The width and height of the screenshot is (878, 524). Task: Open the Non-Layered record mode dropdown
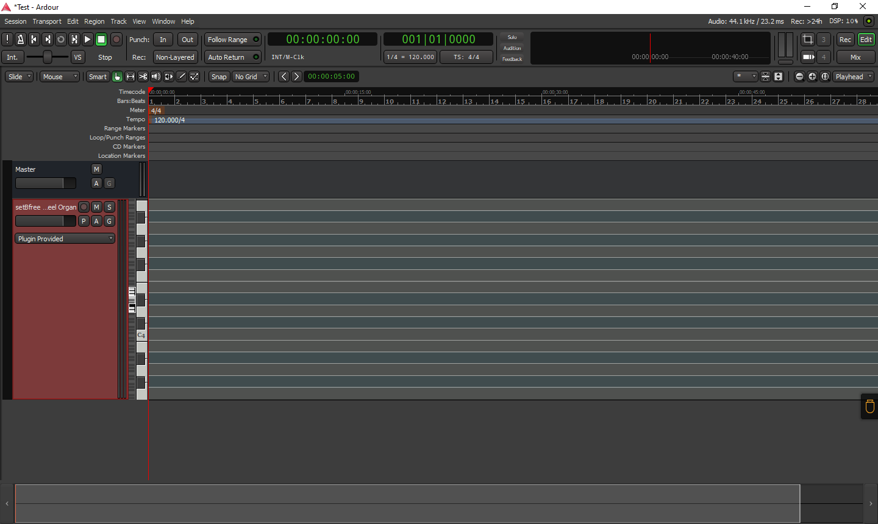pyautogui.click(x=175, y=57)
